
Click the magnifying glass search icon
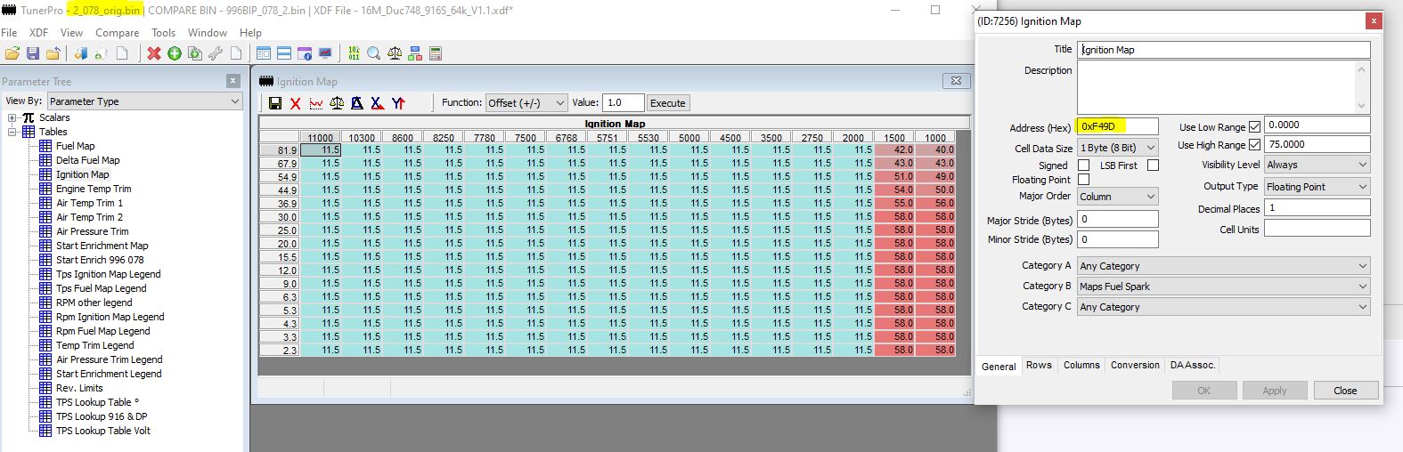click(x=374, y=53)
